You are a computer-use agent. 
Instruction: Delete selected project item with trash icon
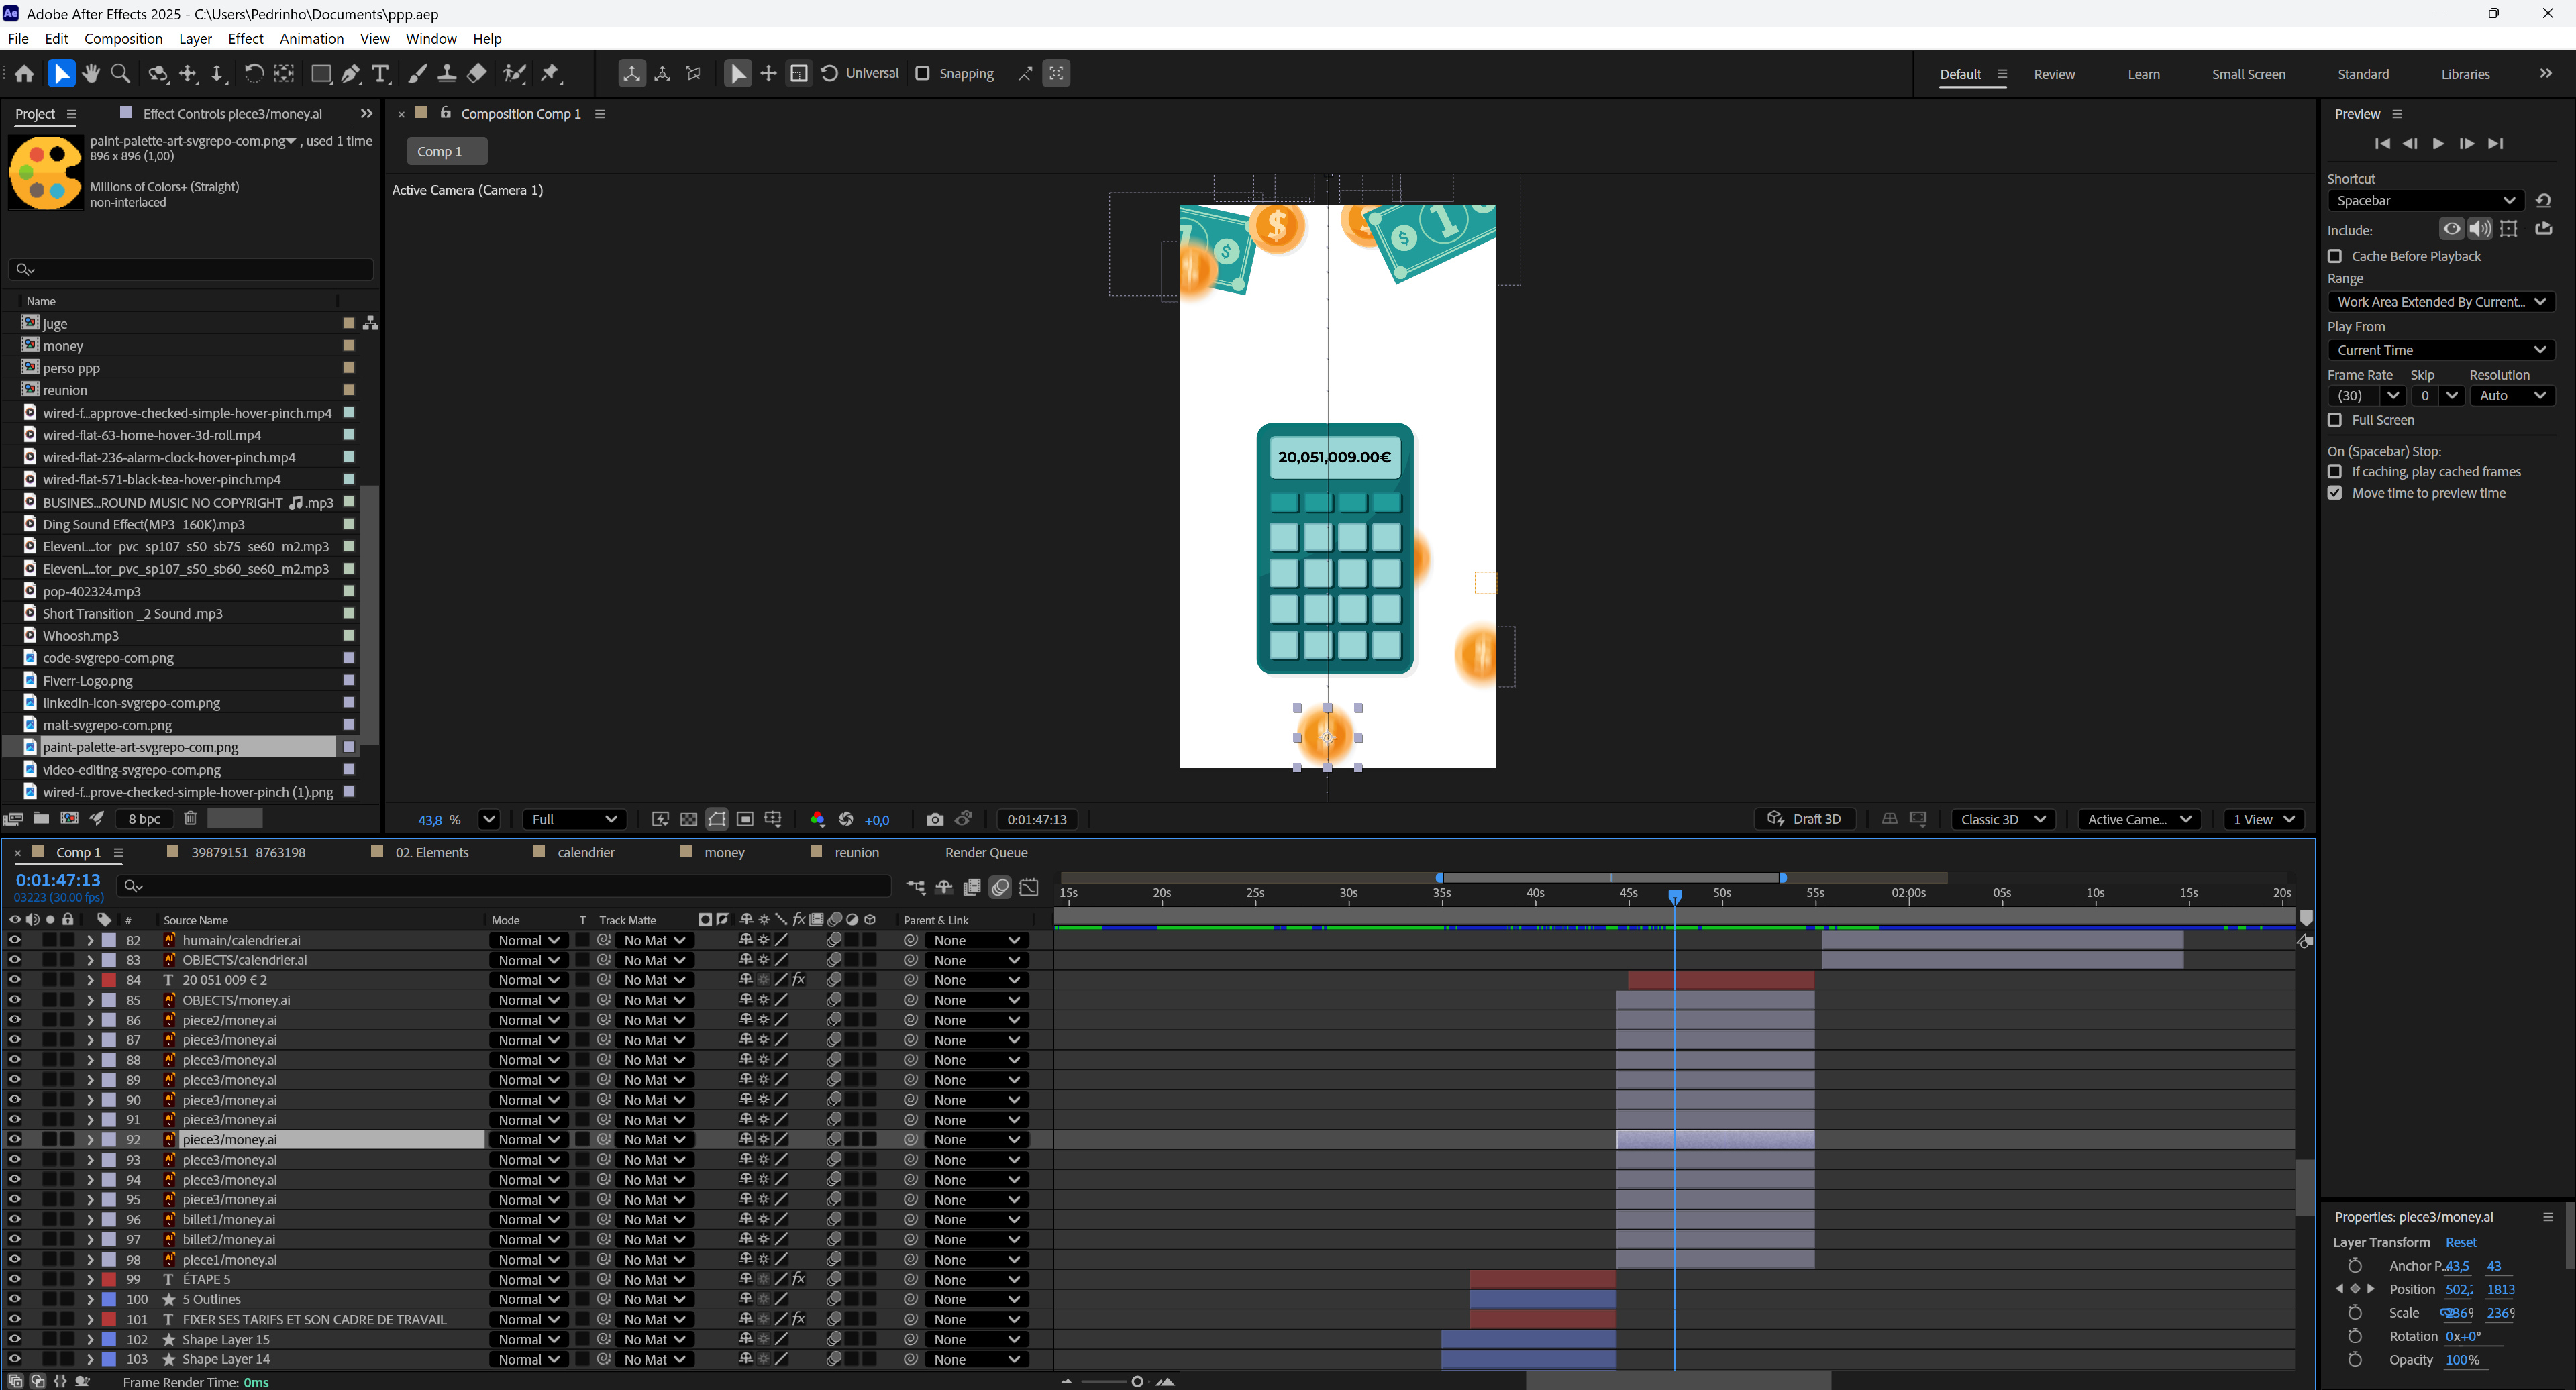[190, 818]
